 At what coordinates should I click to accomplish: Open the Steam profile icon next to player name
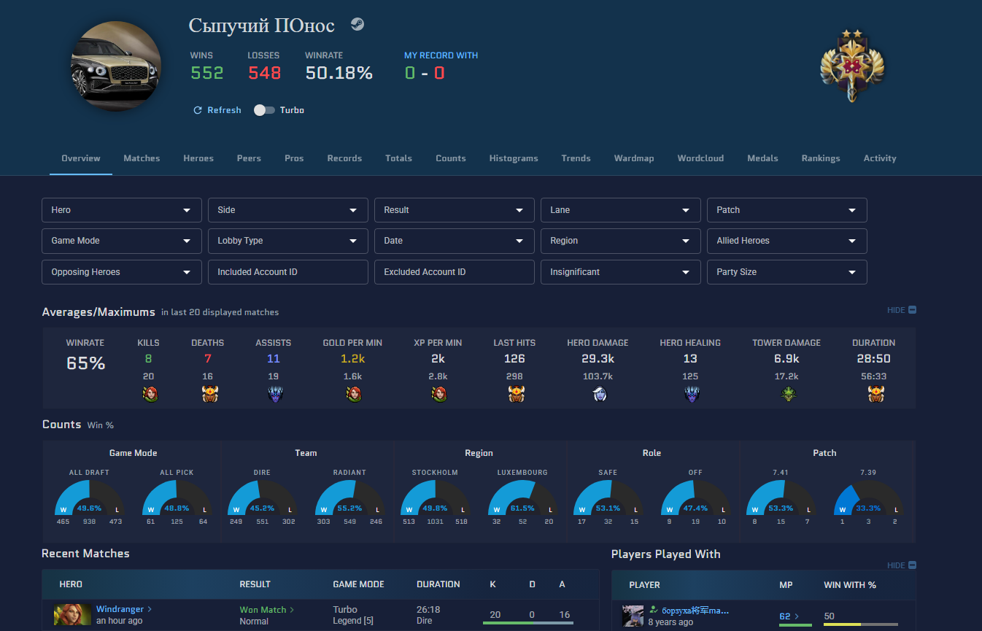click(x=357, y=24)
